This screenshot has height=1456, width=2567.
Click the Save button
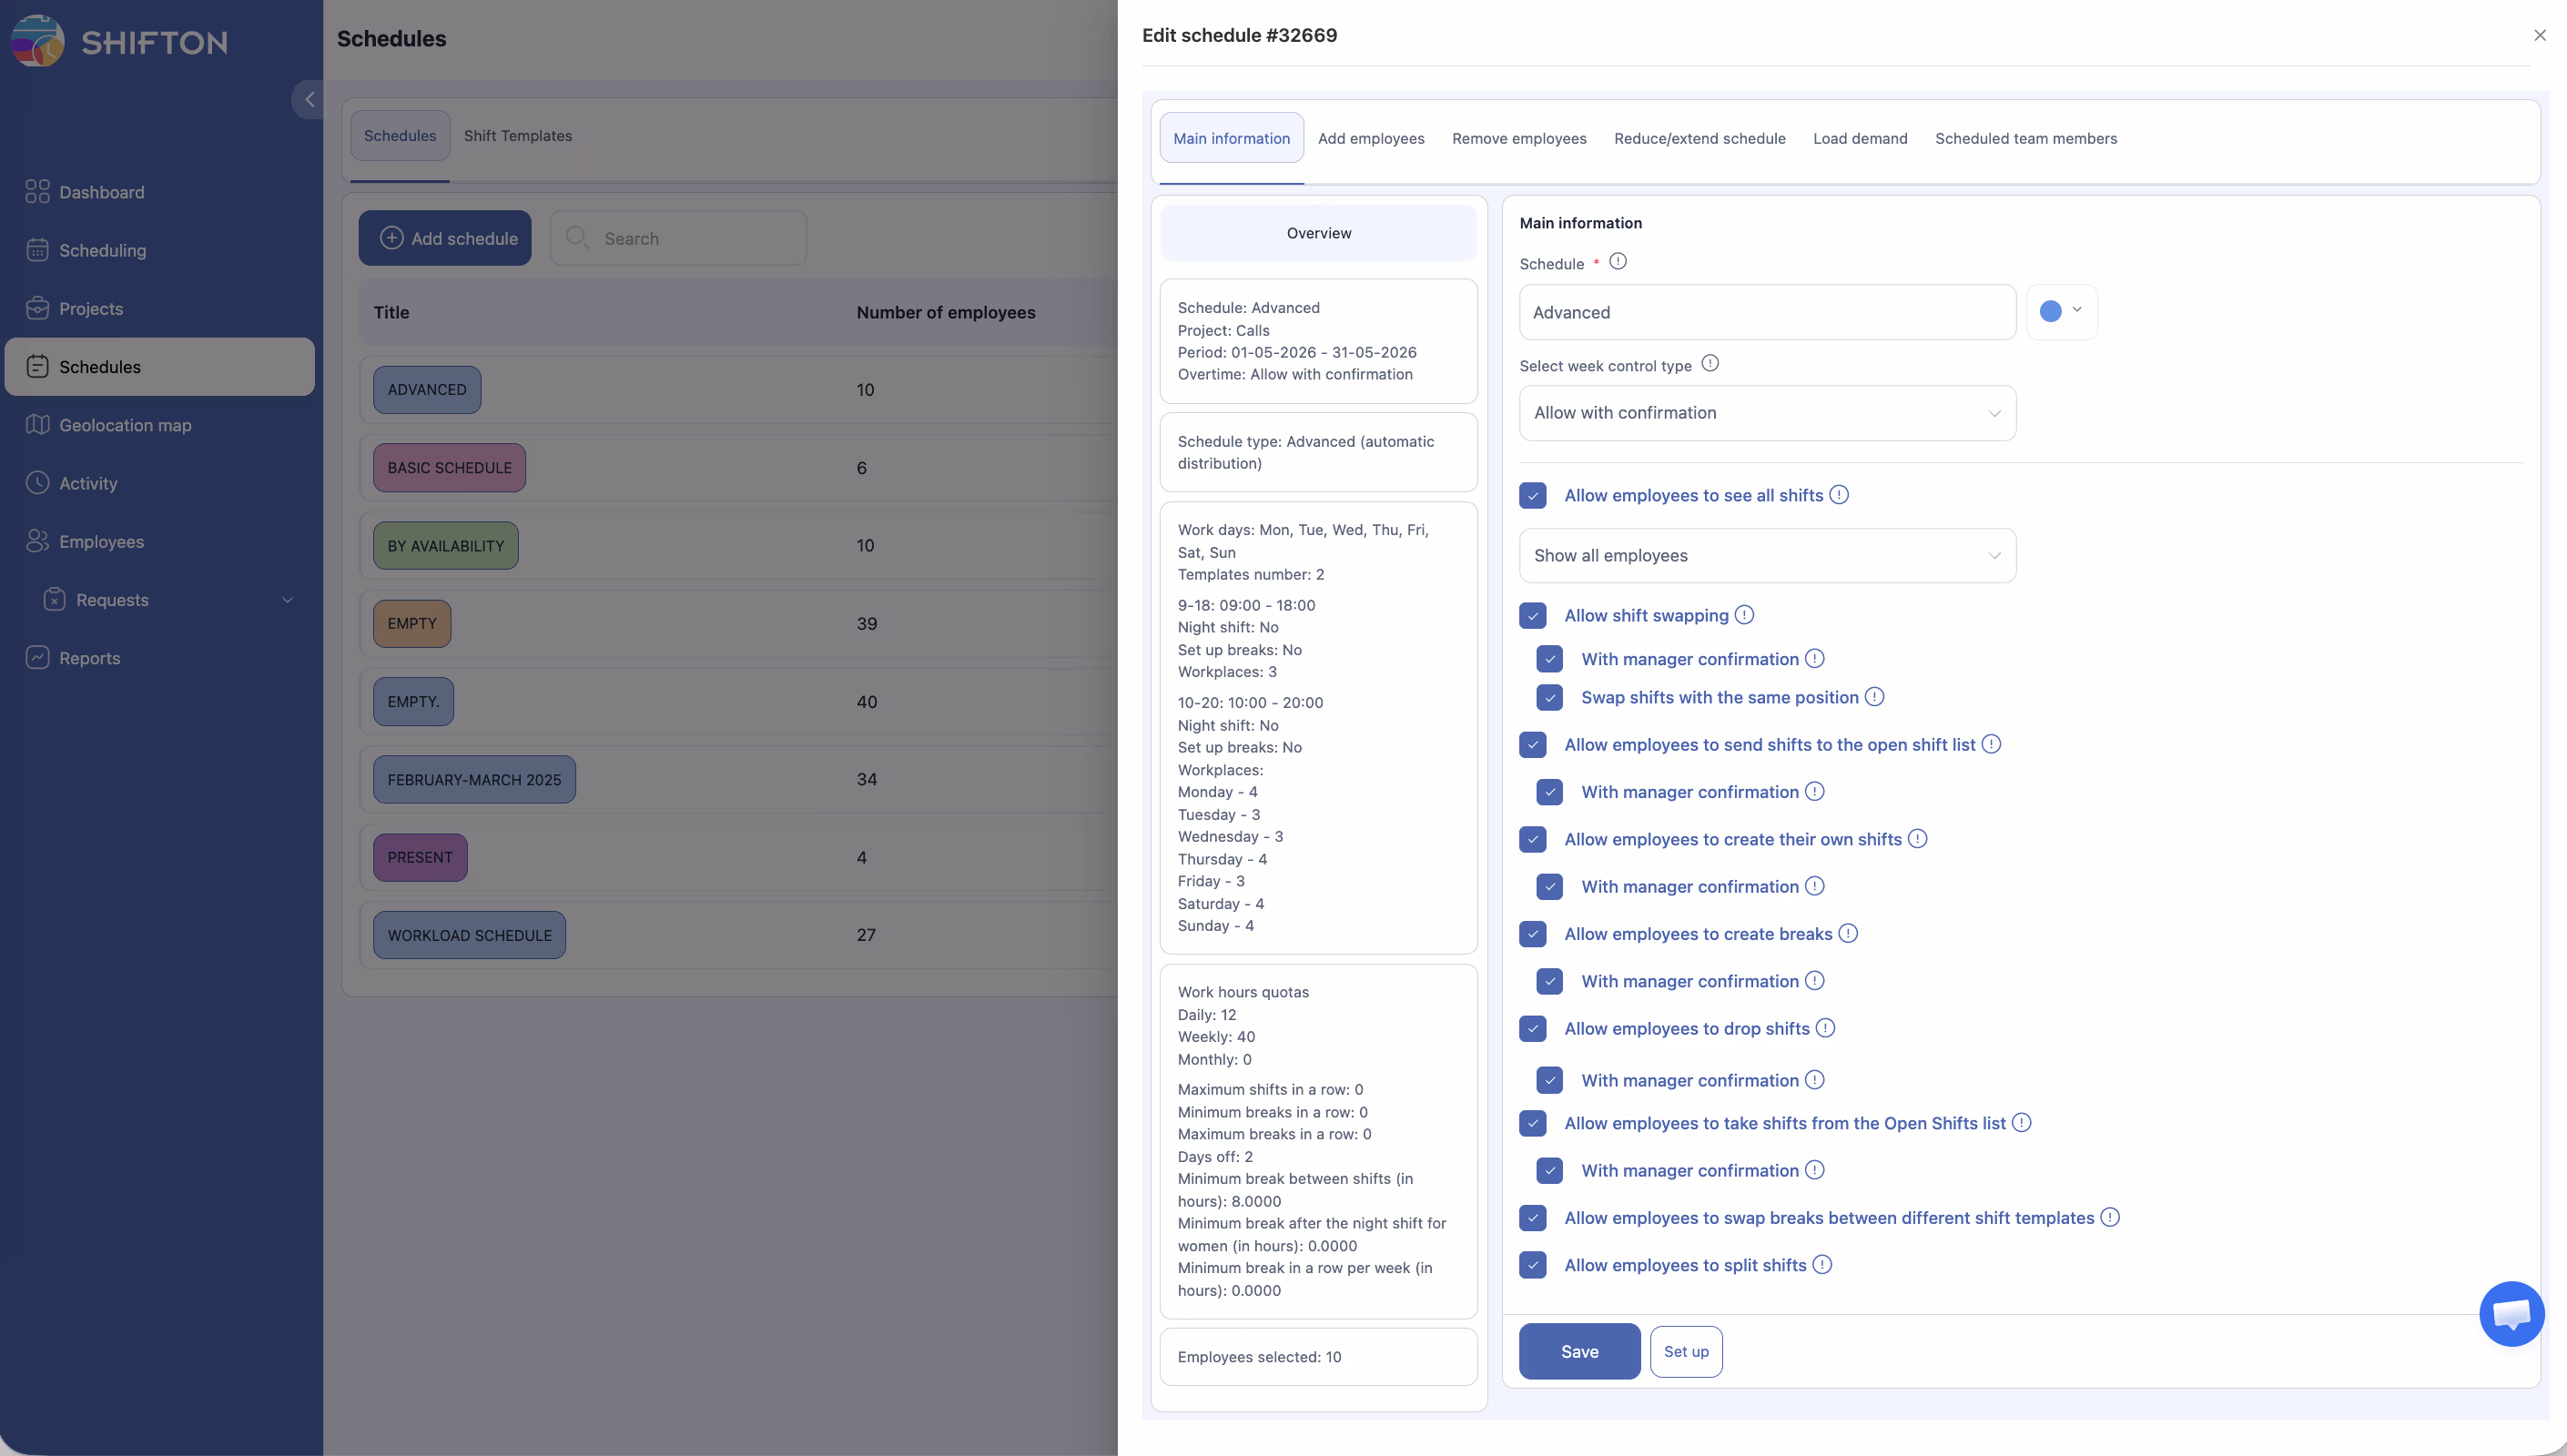(1579, 1352)
